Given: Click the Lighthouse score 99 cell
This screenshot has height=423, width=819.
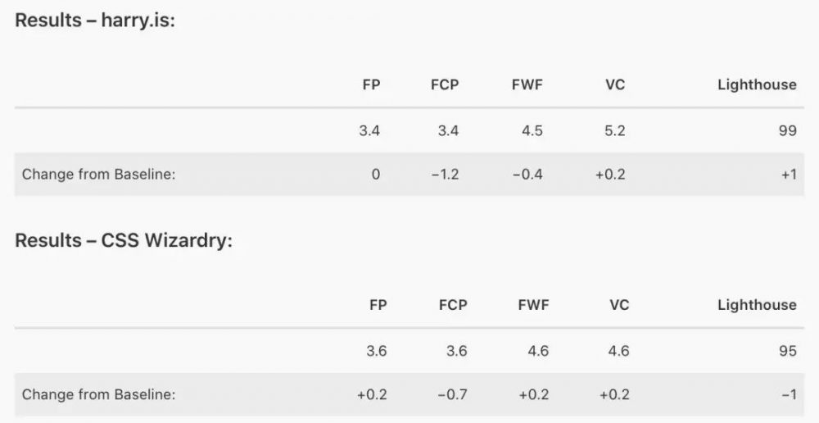Looking at the screenshot, I should tap(787, 130).
